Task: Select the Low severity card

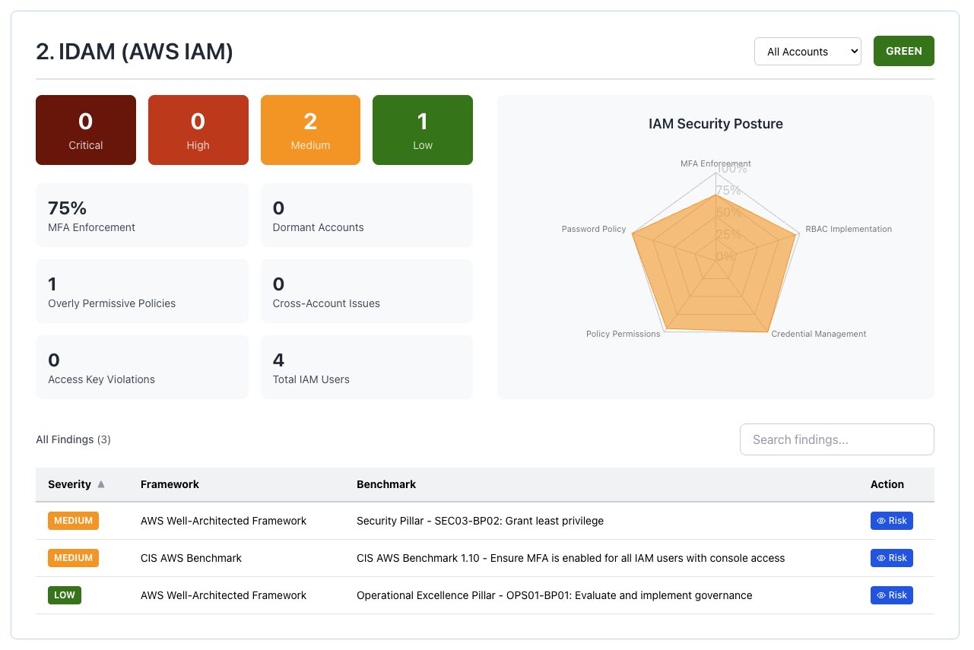Action: tap(423, 130)
